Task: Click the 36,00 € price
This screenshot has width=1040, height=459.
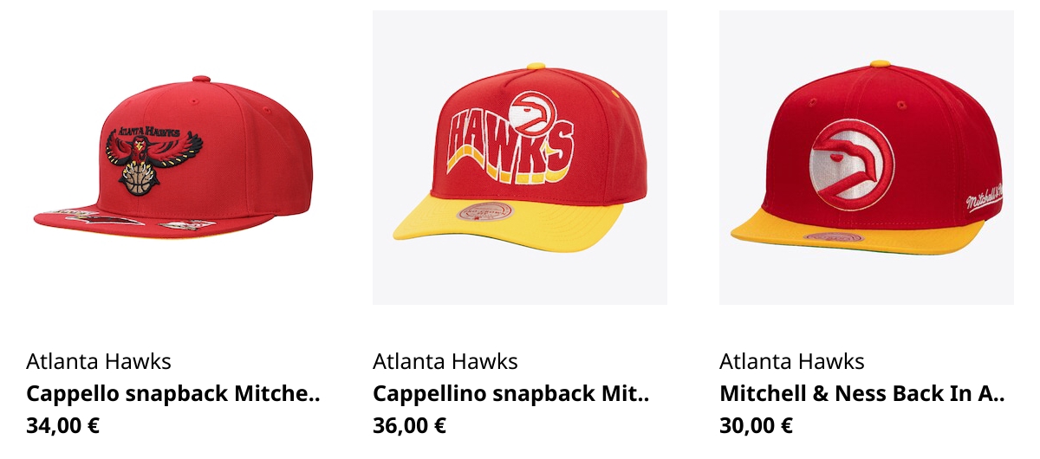Action: click(410, 425)
